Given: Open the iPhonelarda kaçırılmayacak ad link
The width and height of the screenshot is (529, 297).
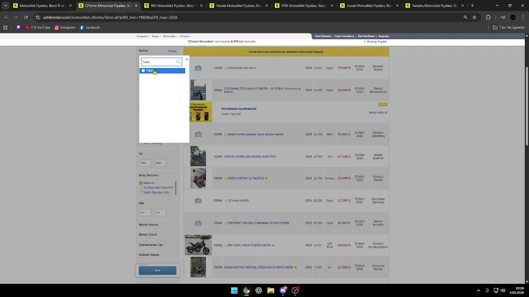Looking at the screenshot, I should click(x=239, y=109).
